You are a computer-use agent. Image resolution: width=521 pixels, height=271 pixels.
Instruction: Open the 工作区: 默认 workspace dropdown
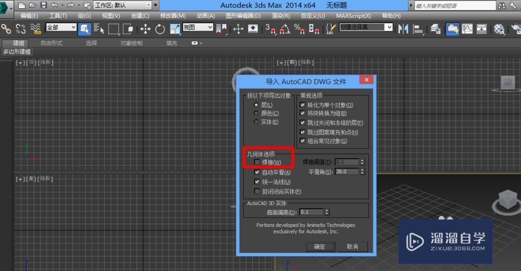click(122, 5)
